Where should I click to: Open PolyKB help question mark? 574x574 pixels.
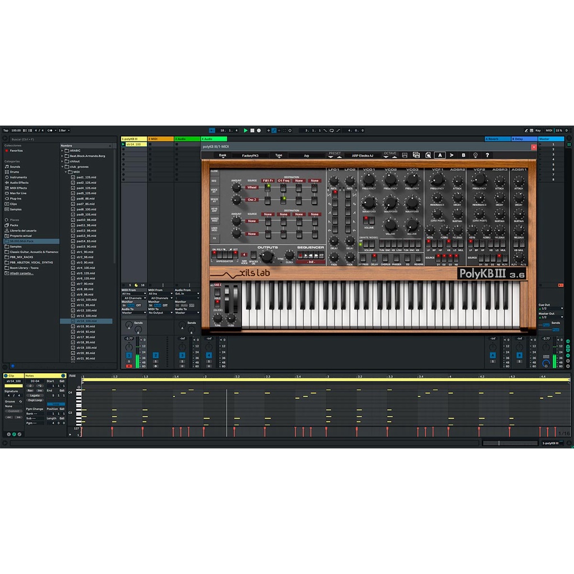click(487, 155)
